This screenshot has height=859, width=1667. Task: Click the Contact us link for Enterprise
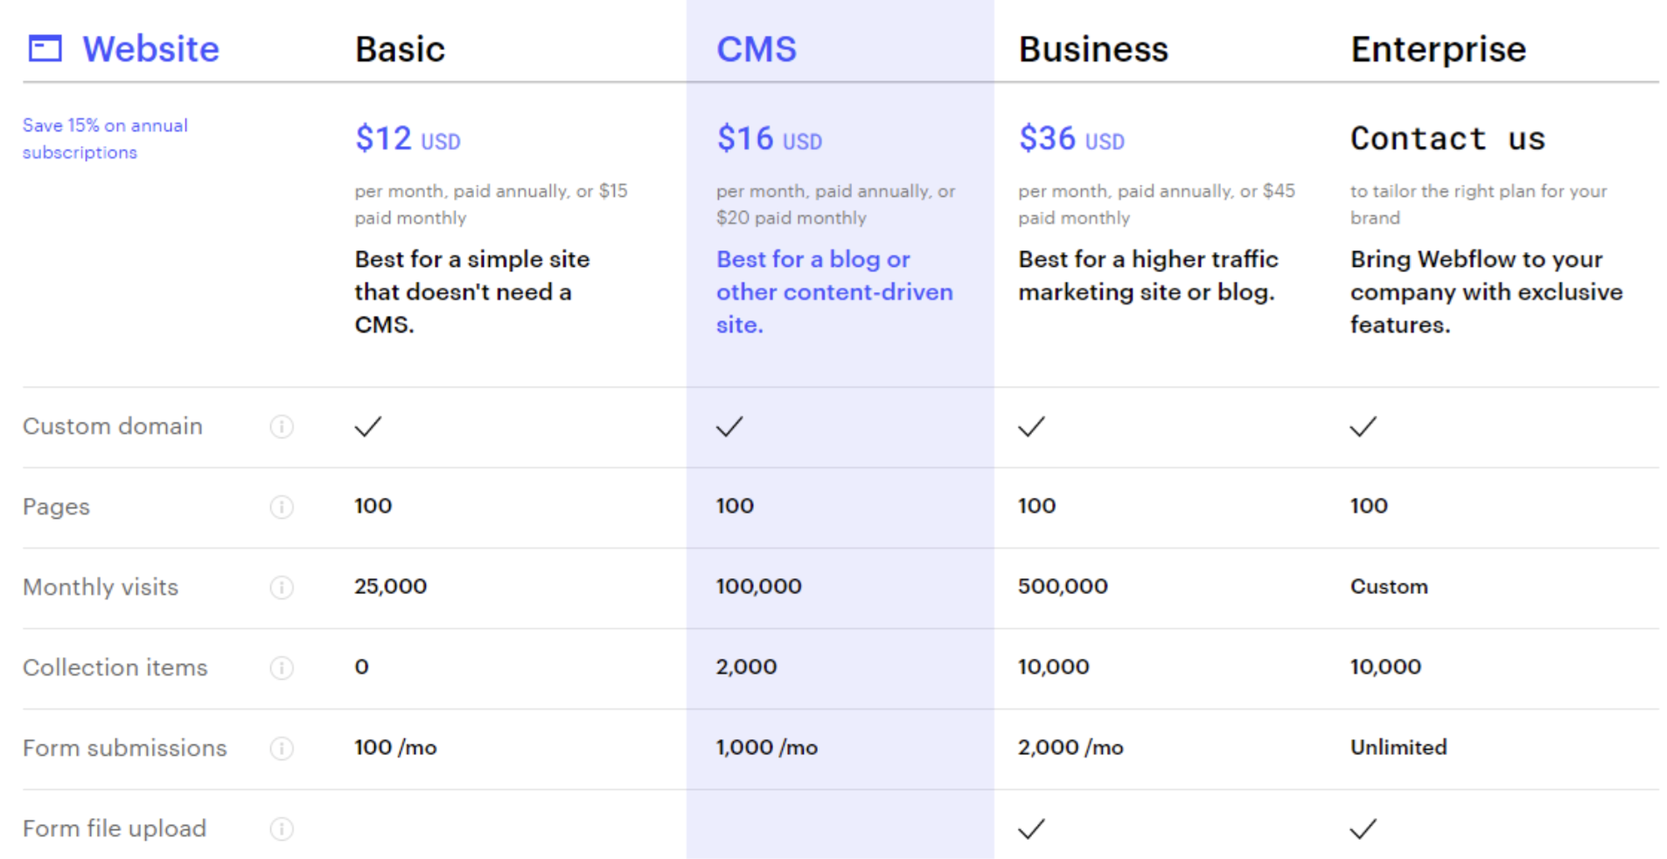coord(1447,139)
